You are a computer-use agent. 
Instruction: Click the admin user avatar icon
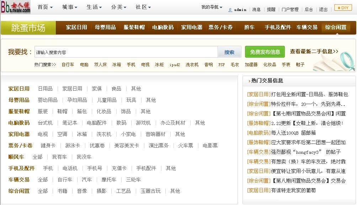click(x=230, y=10)
